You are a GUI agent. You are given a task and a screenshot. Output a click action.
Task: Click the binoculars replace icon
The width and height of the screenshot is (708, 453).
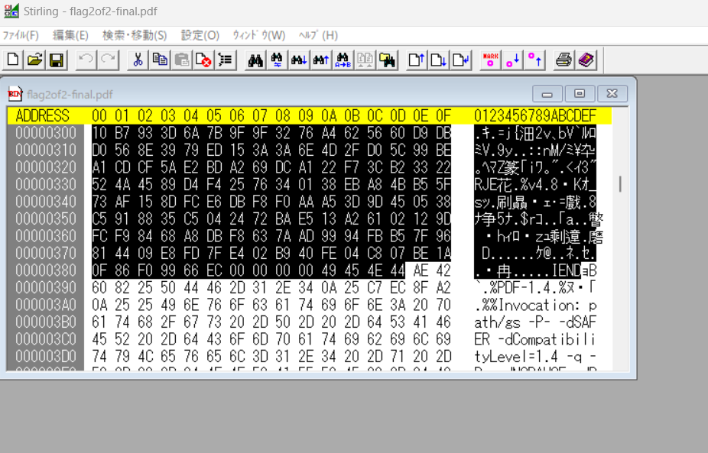pyautogui.click(x=277, y=60)
